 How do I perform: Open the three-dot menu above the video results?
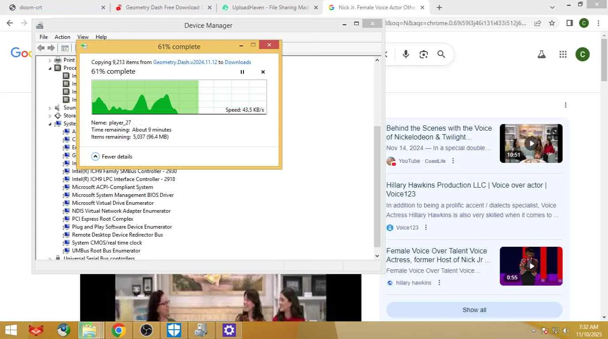566,105
